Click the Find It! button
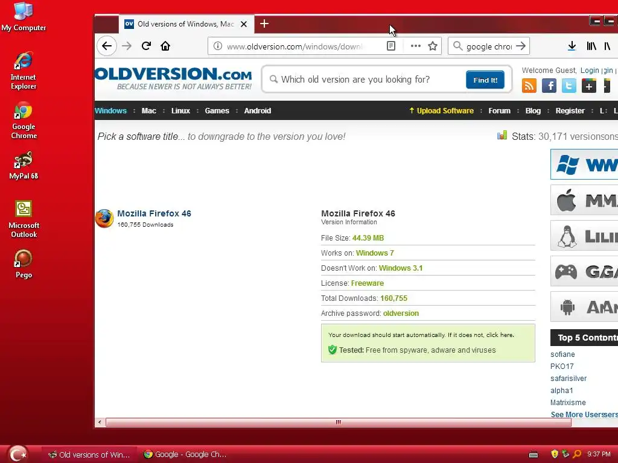The width and height of the screenshot is (618, 463). [485, 80]
